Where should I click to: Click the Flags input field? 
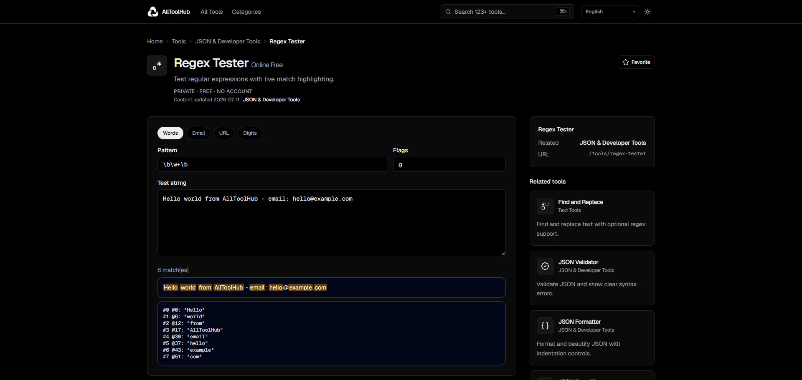(449, 164)
